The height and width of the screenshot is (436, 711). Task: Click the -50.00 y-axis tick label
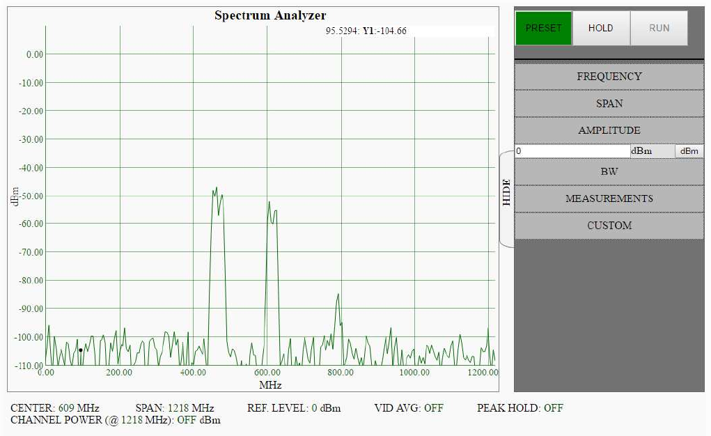(31, 196)
